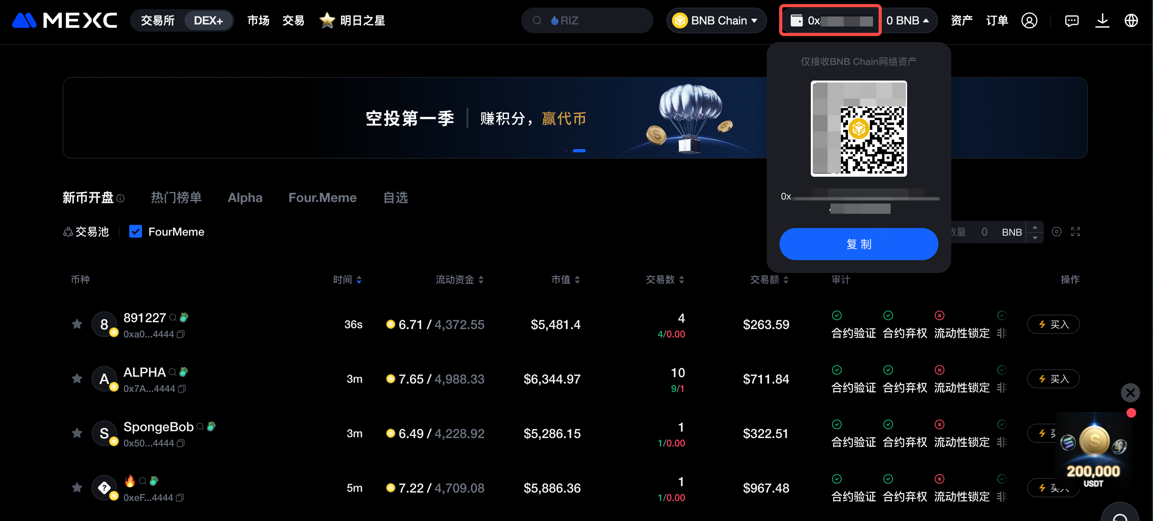Click 买入 button for ALPHA
The image size is (1153, 521).
1053,378
